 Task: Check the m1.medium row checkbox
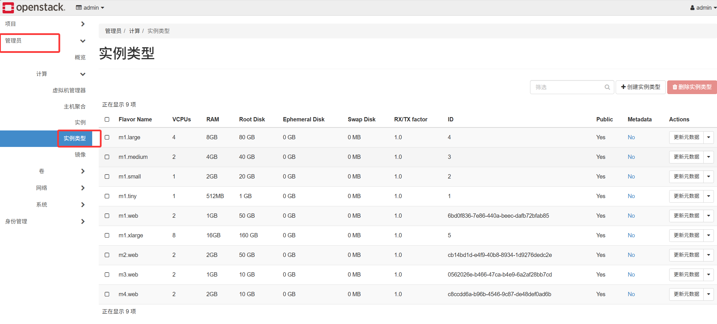pos(107,157)
